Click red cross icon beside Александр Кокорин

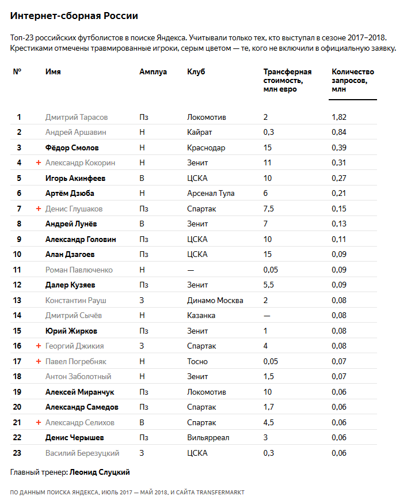(x=38, y=163)
